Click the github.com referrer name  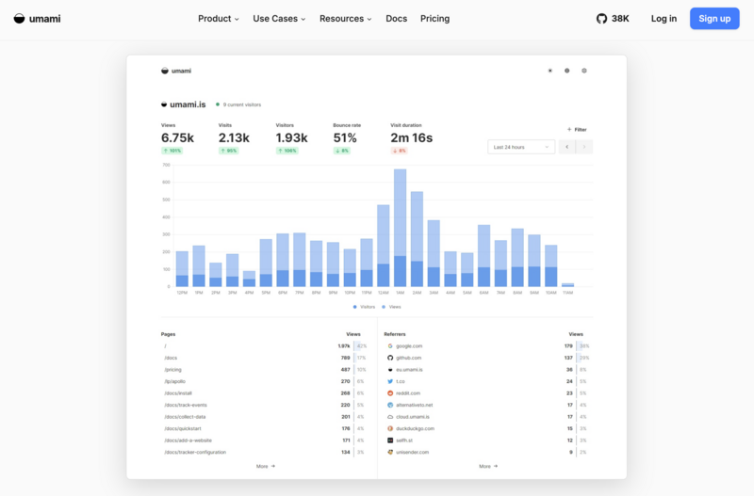(409, 358)
